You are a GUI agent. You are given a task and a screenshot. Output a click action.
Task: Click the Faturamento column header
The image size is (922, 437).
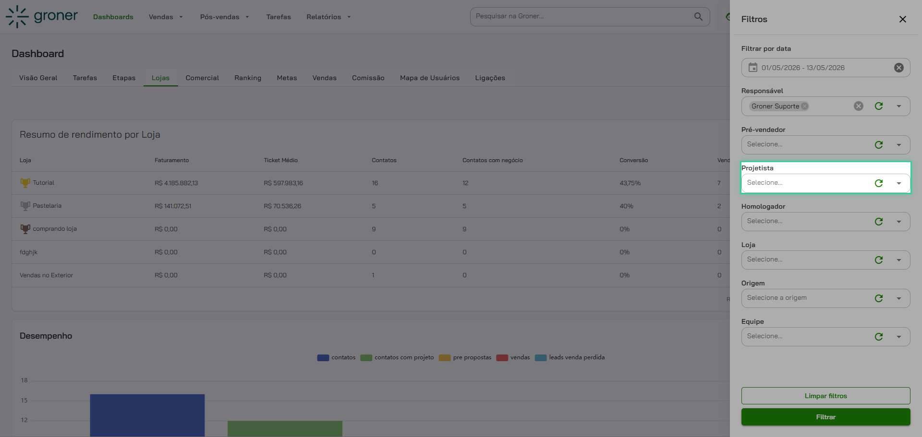coord(171,160)
